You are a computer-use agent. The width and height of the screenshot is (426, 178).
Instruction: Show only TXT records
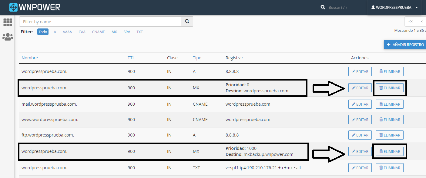[x=139, y=32]
